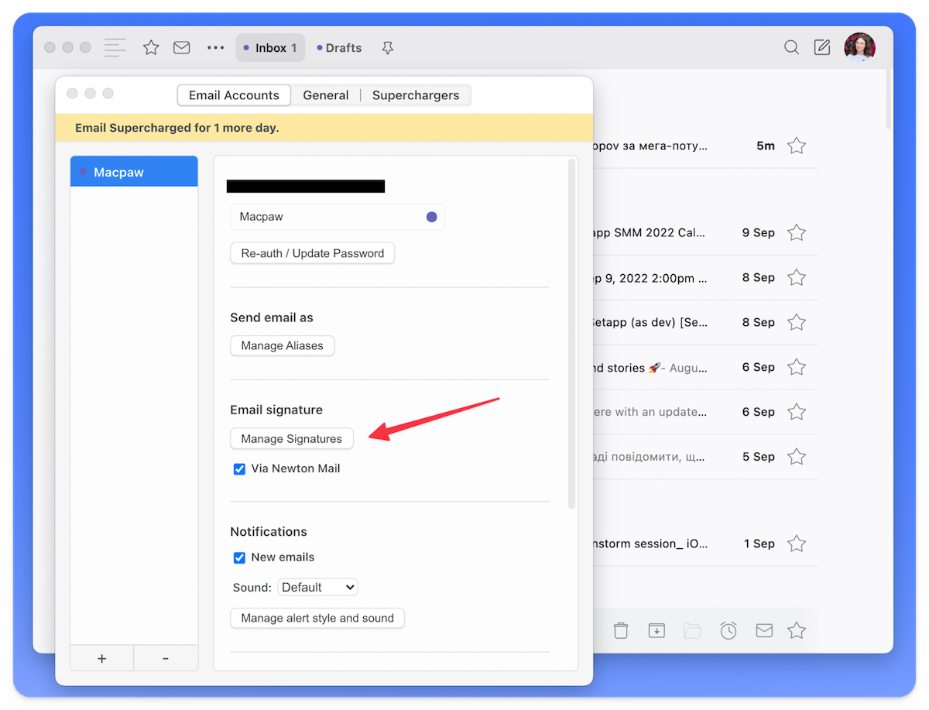The width and height of the screenshot is (929, 710).
Task: Open the Inbox 1 tab
Action: pyautogui.click(x=270, y=48)
